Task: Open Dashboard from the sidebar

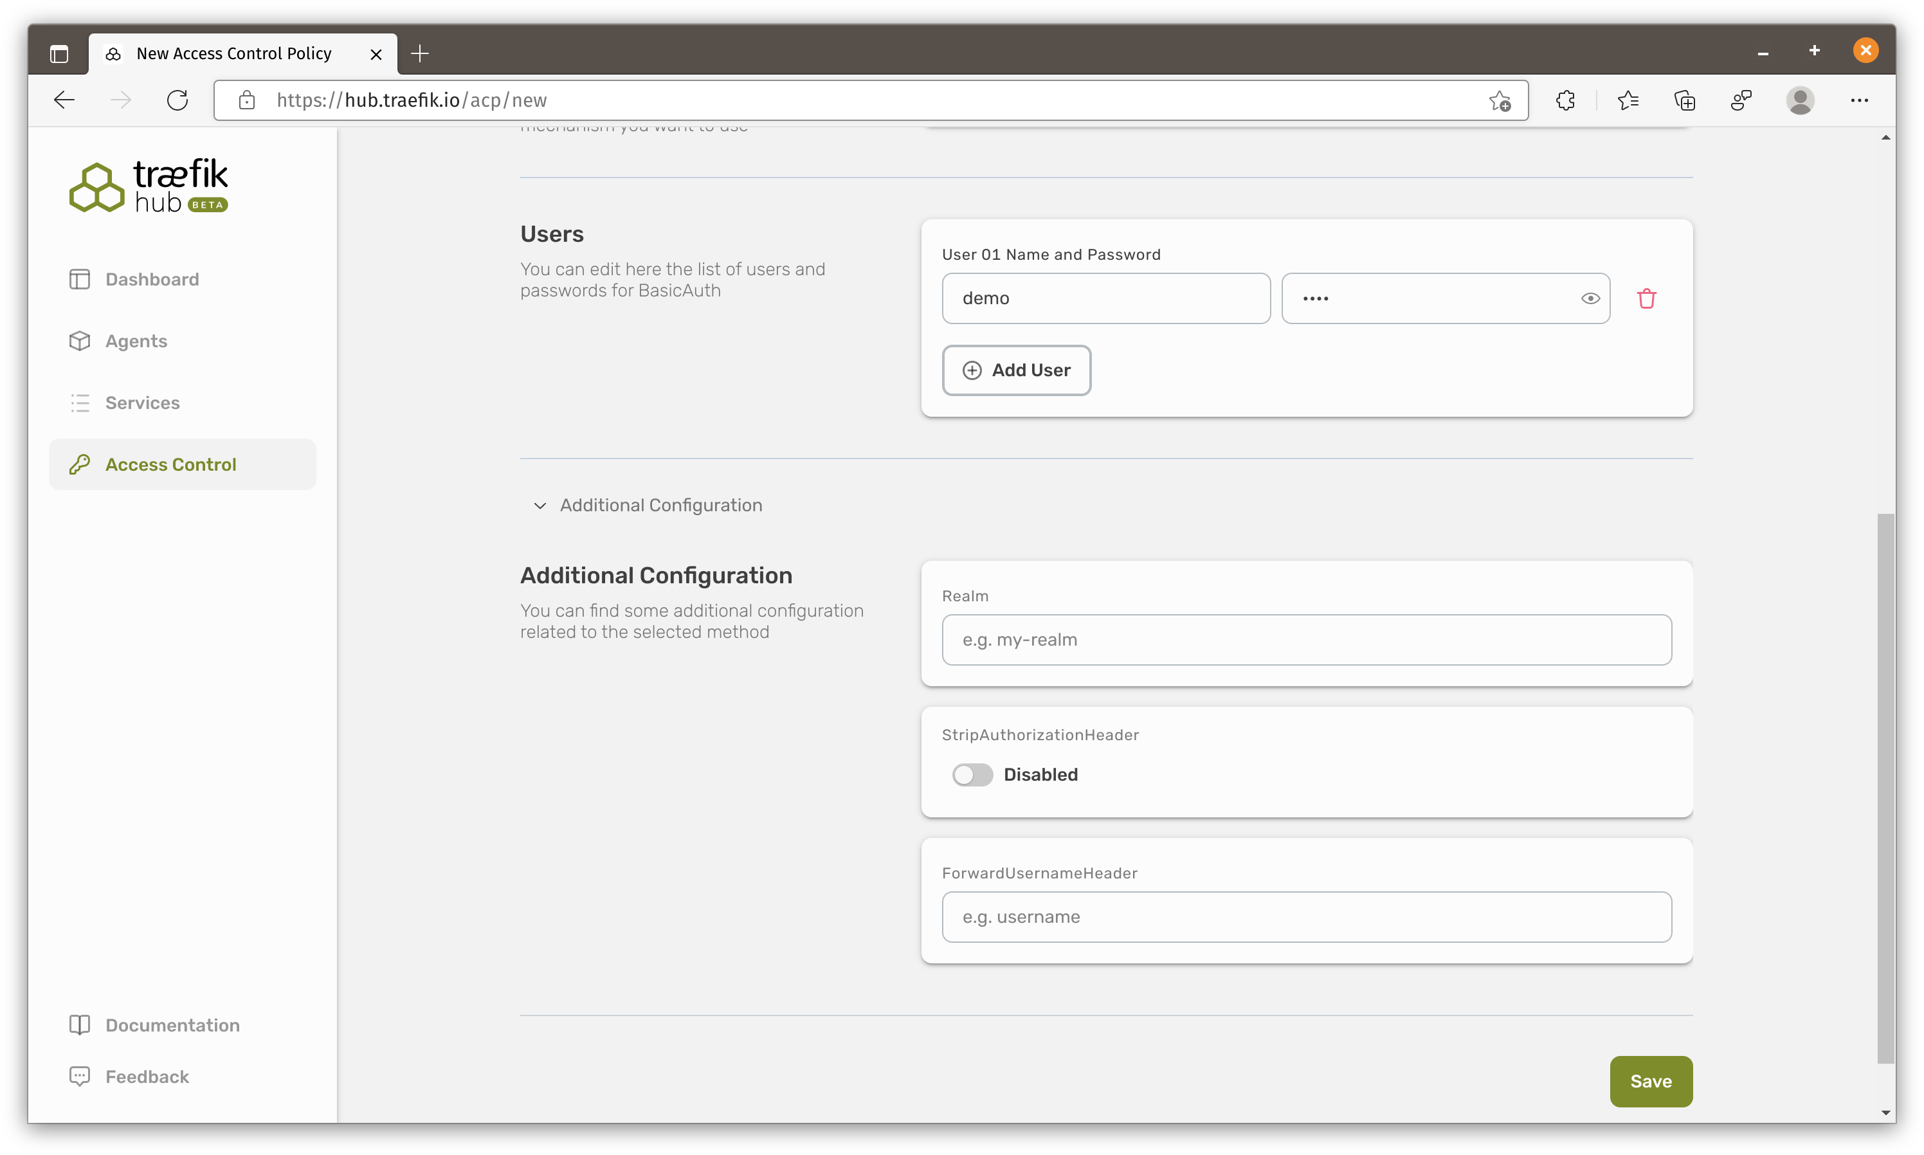Action: tap(152, 279)
